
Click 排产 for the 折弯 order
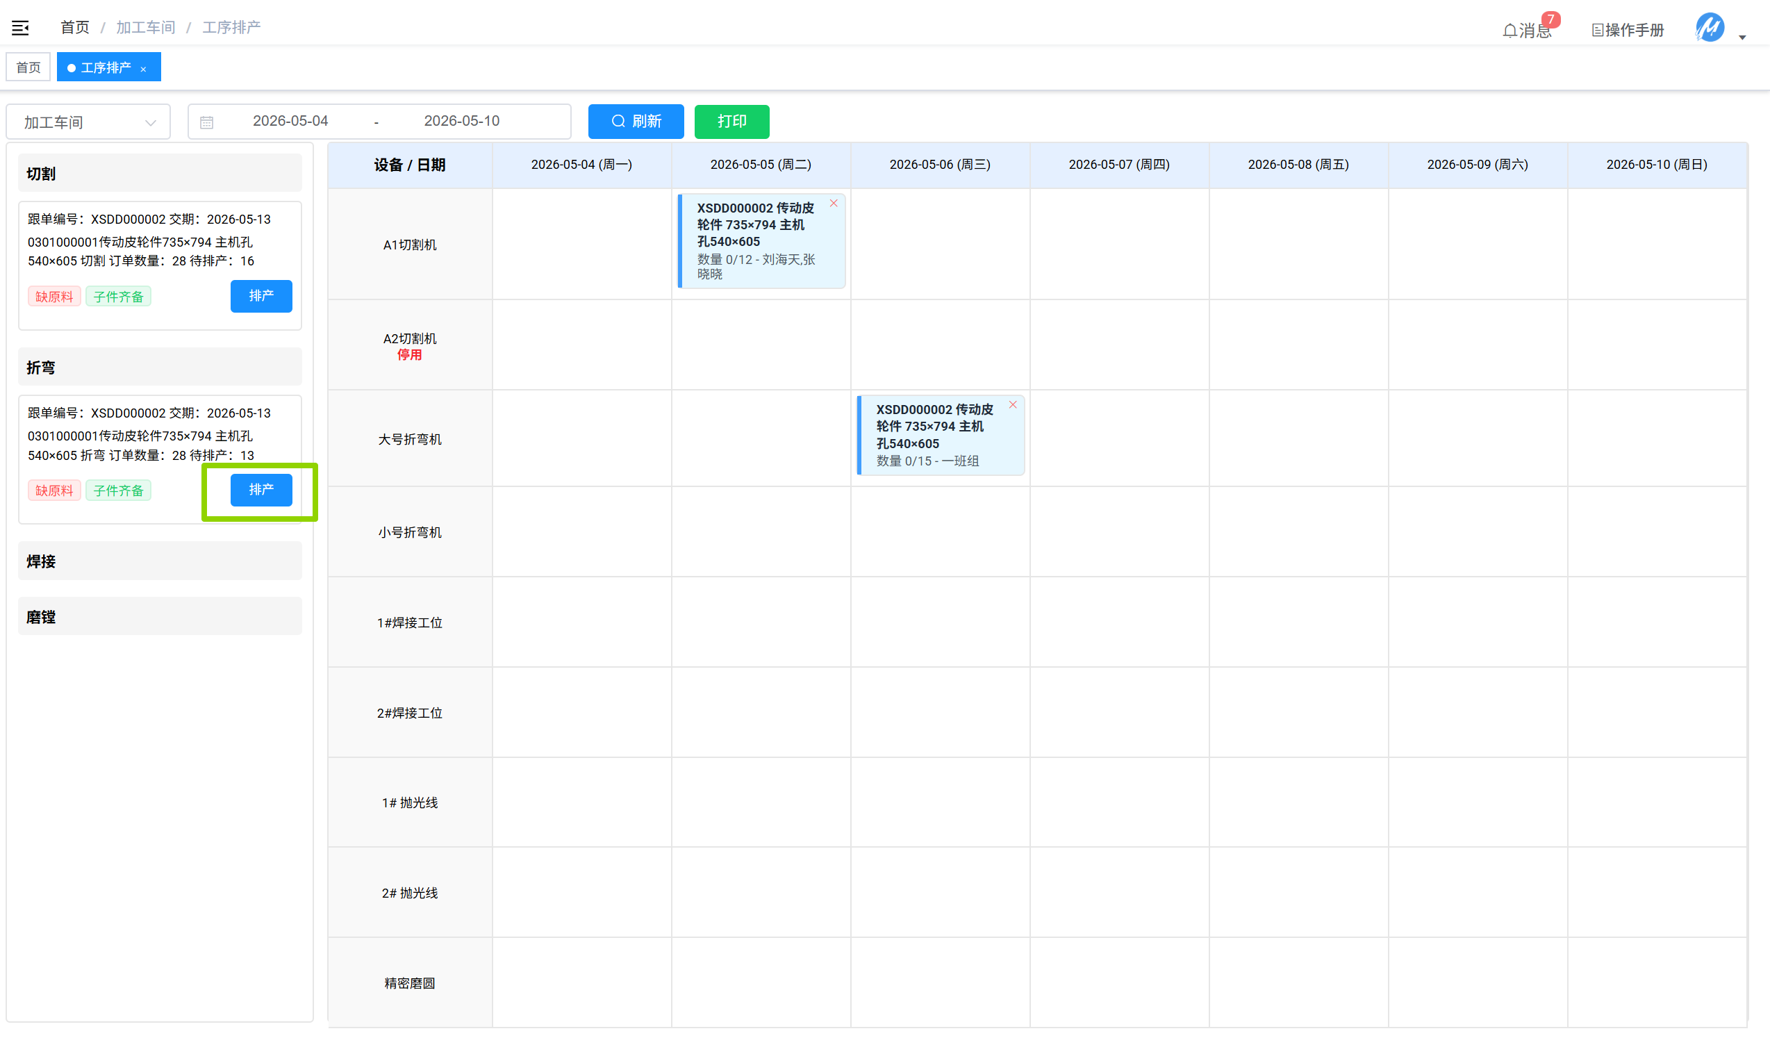point(260,490)
